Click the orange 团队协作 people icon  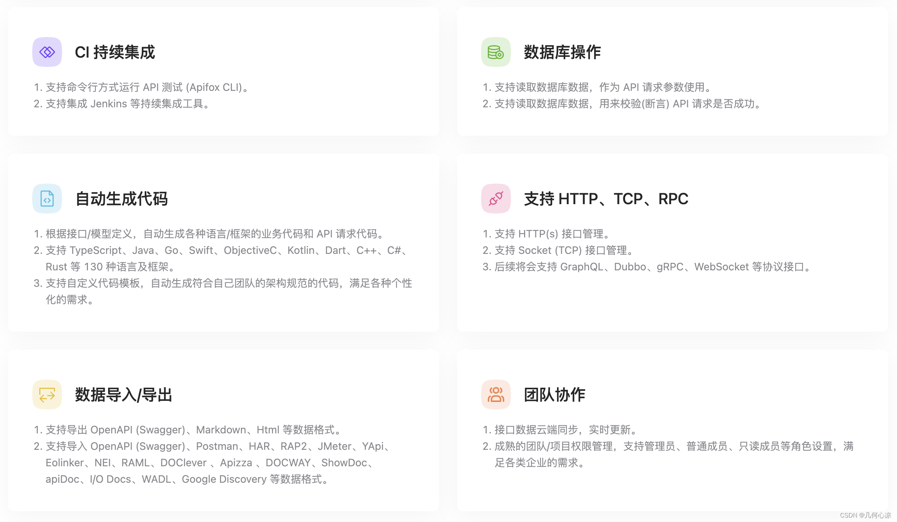pyautogui.click(x=496, y=394)
